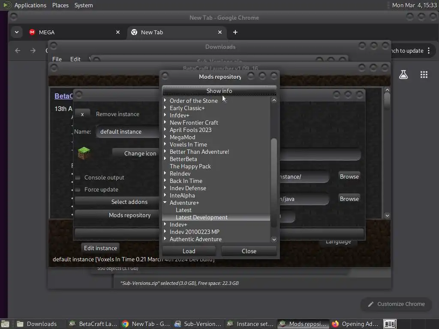Click Customize Chrome button

tap(396, 304)
